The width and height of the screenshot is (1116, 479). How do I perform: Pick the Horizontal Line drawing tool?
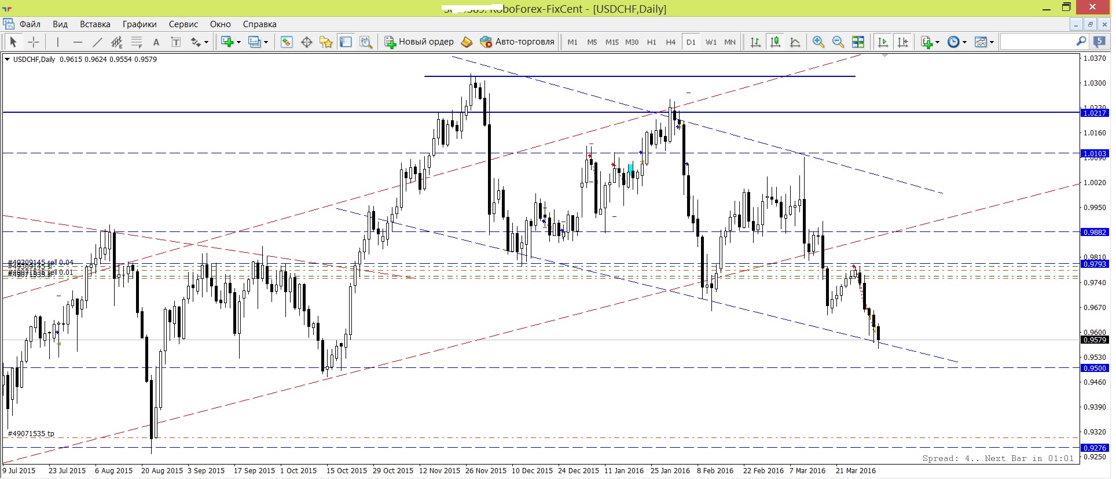click(x=78, y=42)
